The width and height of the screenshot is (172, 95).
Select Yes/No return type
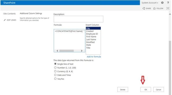(55, 79)
